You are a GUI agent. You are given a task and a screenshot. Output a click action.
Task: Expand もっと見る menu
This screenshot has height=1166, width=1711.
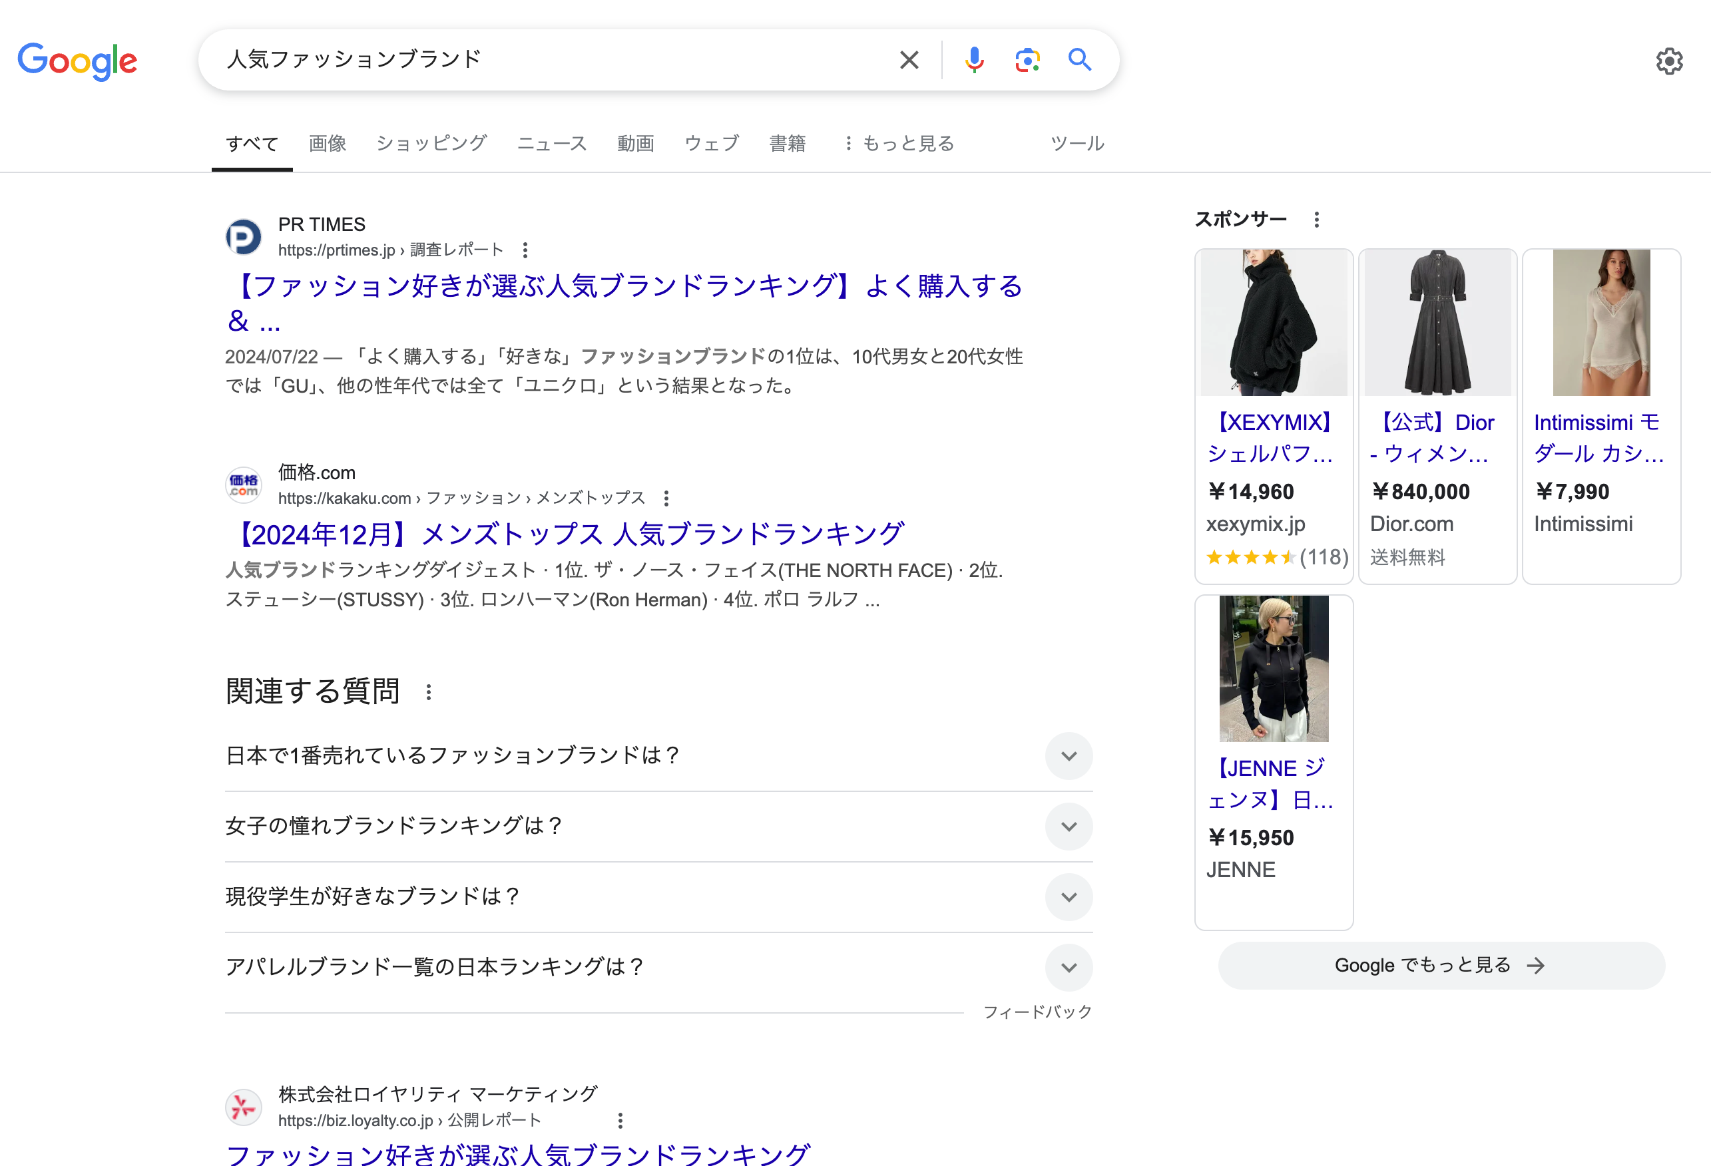[x=898, y=144]
